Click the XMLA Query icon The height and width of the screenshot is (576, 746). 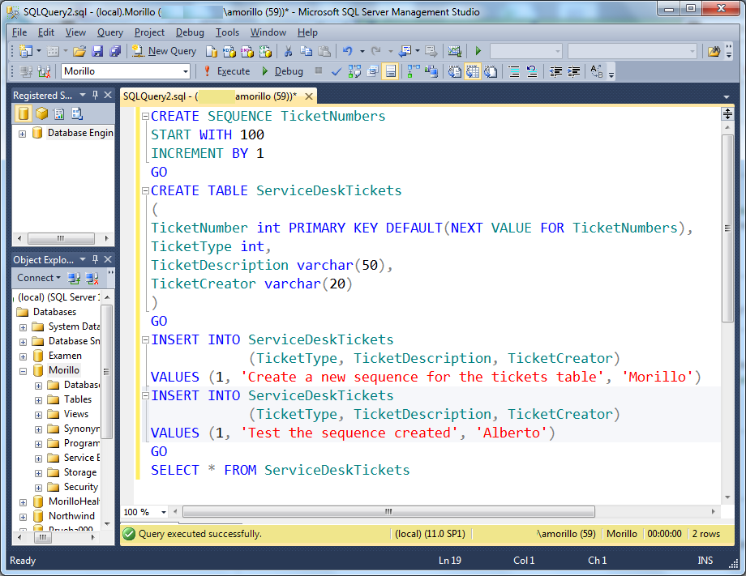(x=265, y=51)
